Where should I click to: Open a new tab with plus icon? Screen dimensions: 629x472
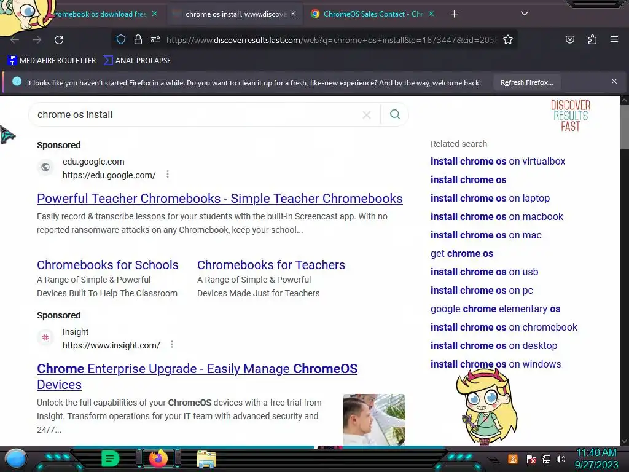click(454, 14)
